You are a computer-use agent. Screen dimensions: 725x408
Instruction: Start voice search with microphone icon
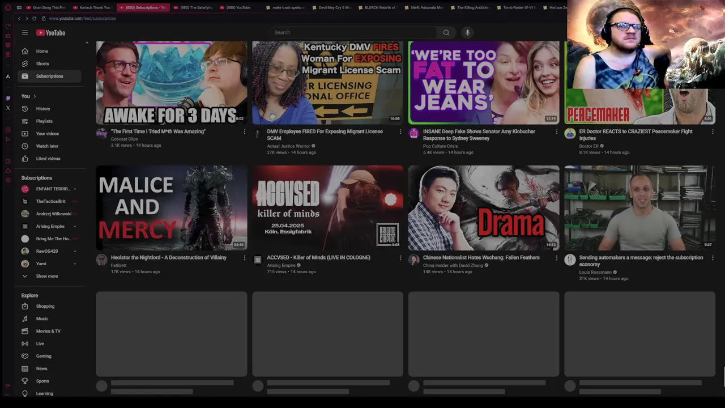(467, 32)
